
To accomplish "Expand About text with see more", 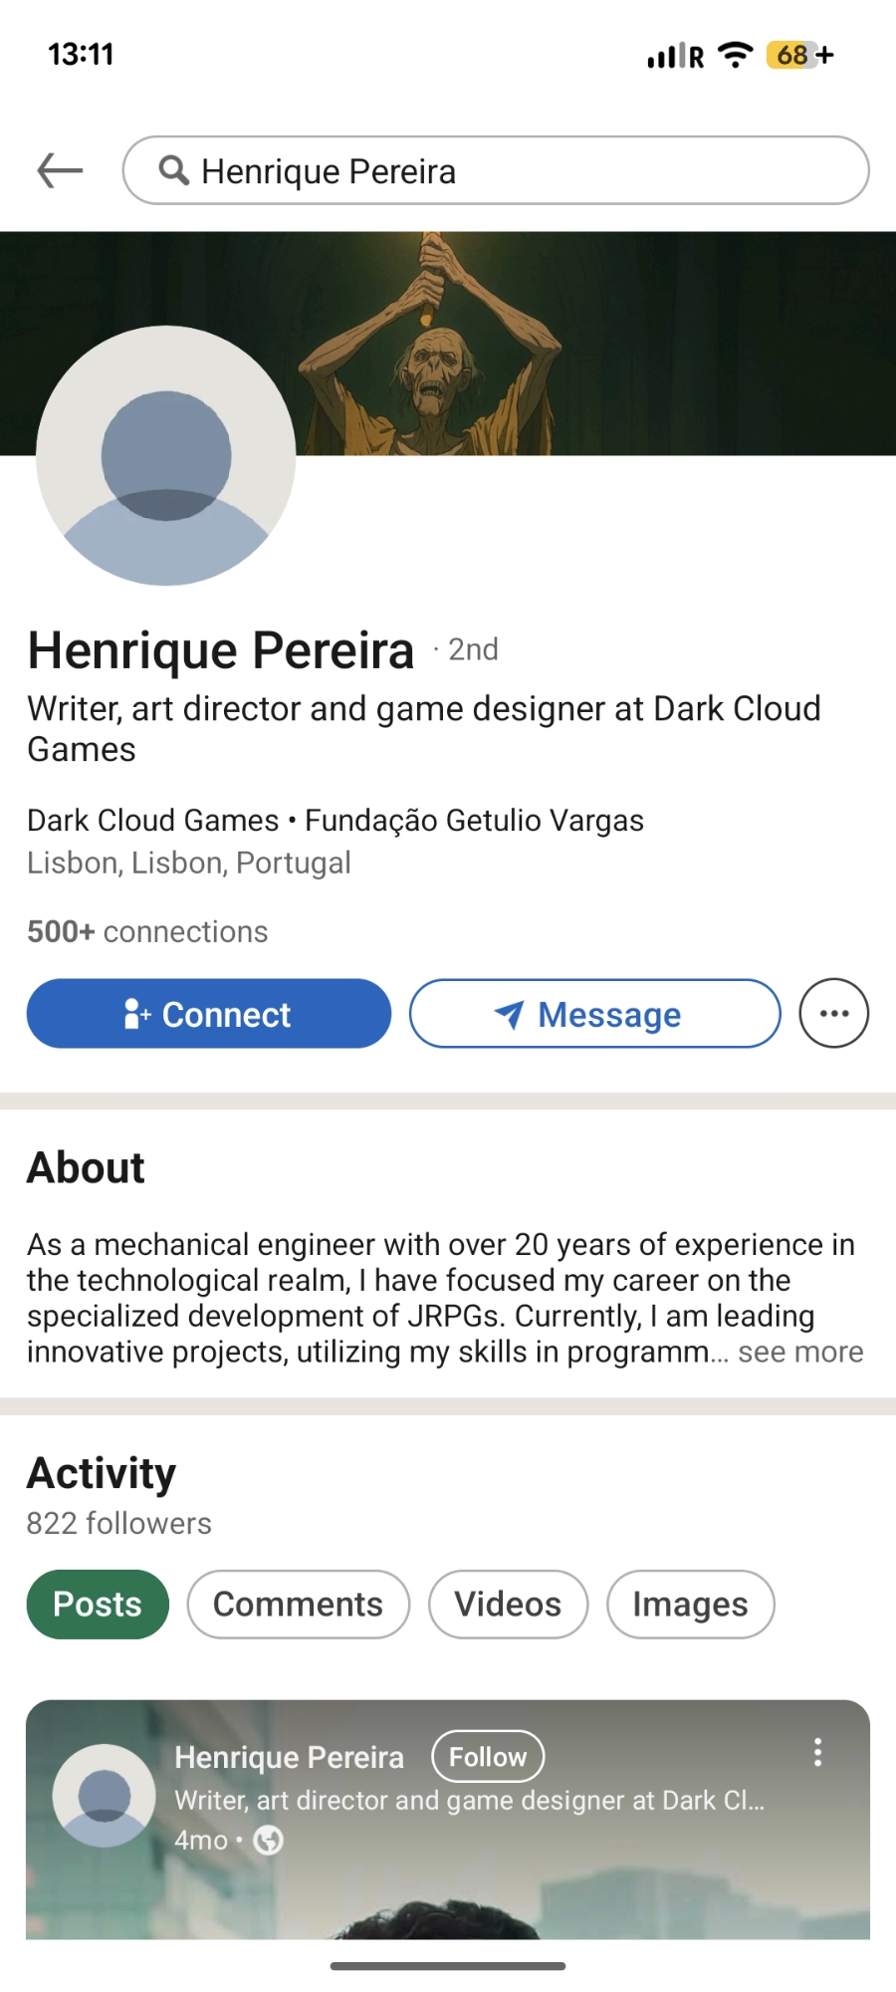I will 800,1352.
